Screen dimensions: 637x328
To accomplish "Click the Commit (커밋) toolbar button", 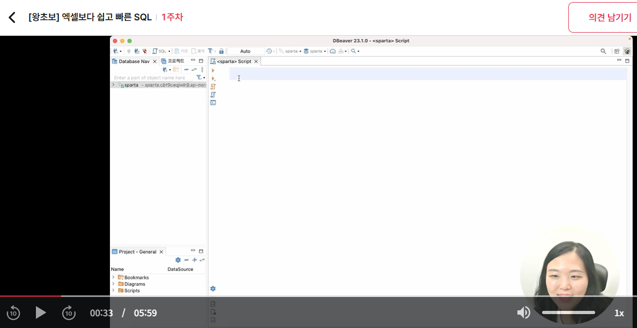I will point(181,51).
